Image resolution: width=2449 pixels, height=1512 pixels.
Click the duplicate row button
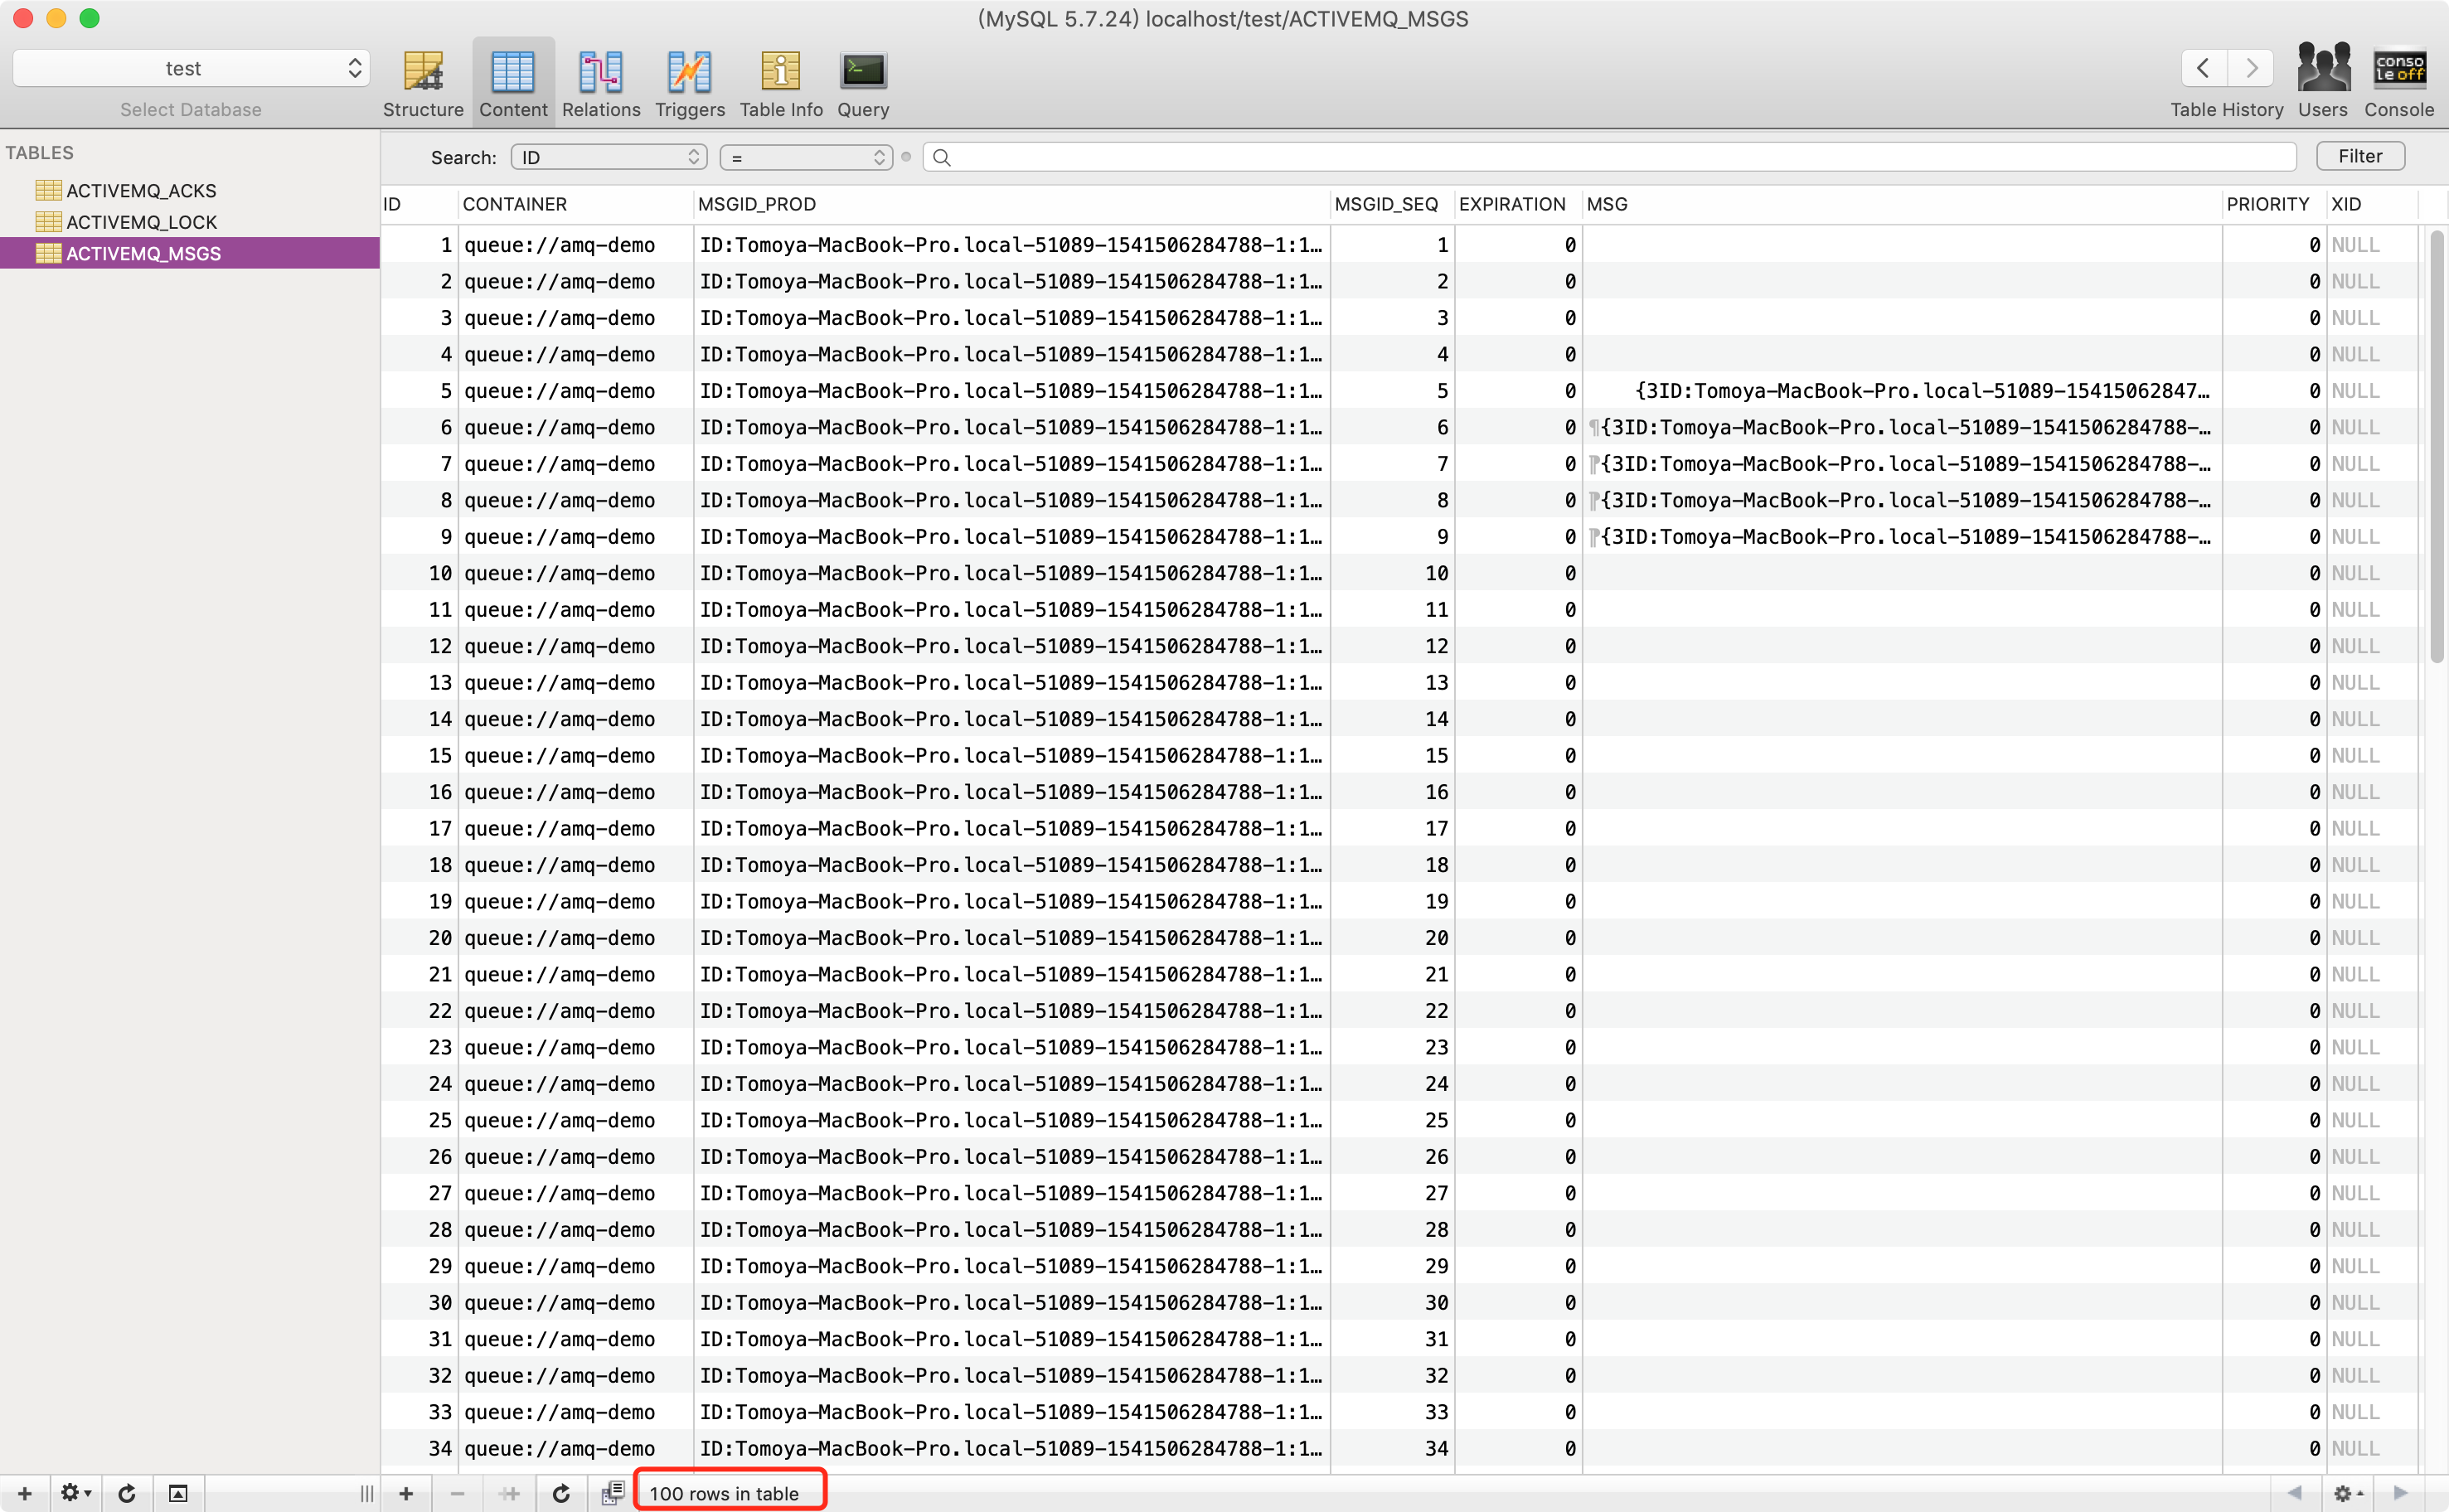pyautogui.click(x=509, y=1493)
